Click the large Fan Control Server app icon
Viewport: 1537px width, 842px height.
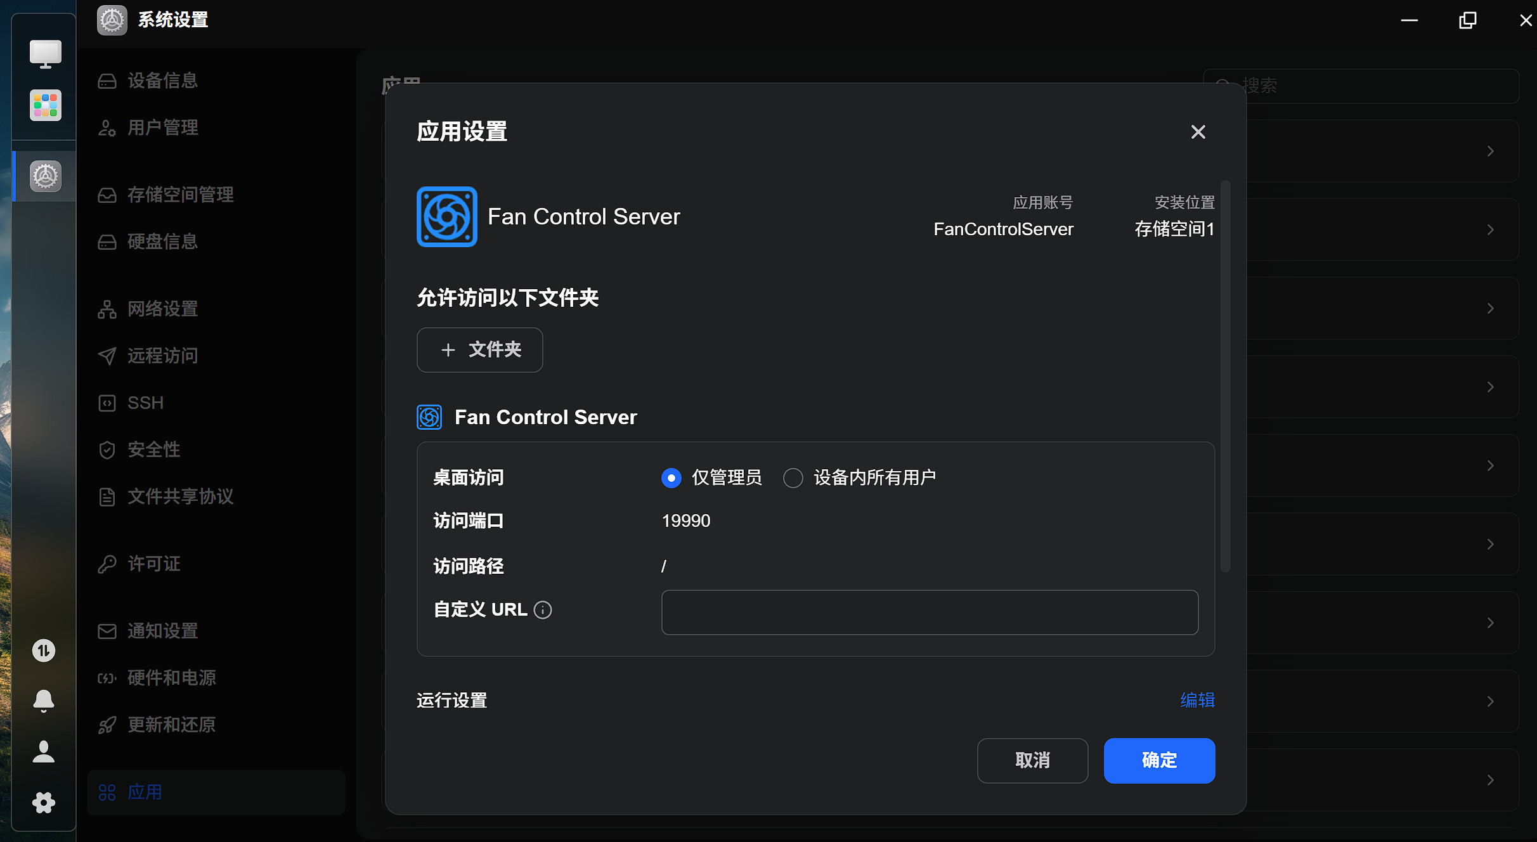click(447, 217)
